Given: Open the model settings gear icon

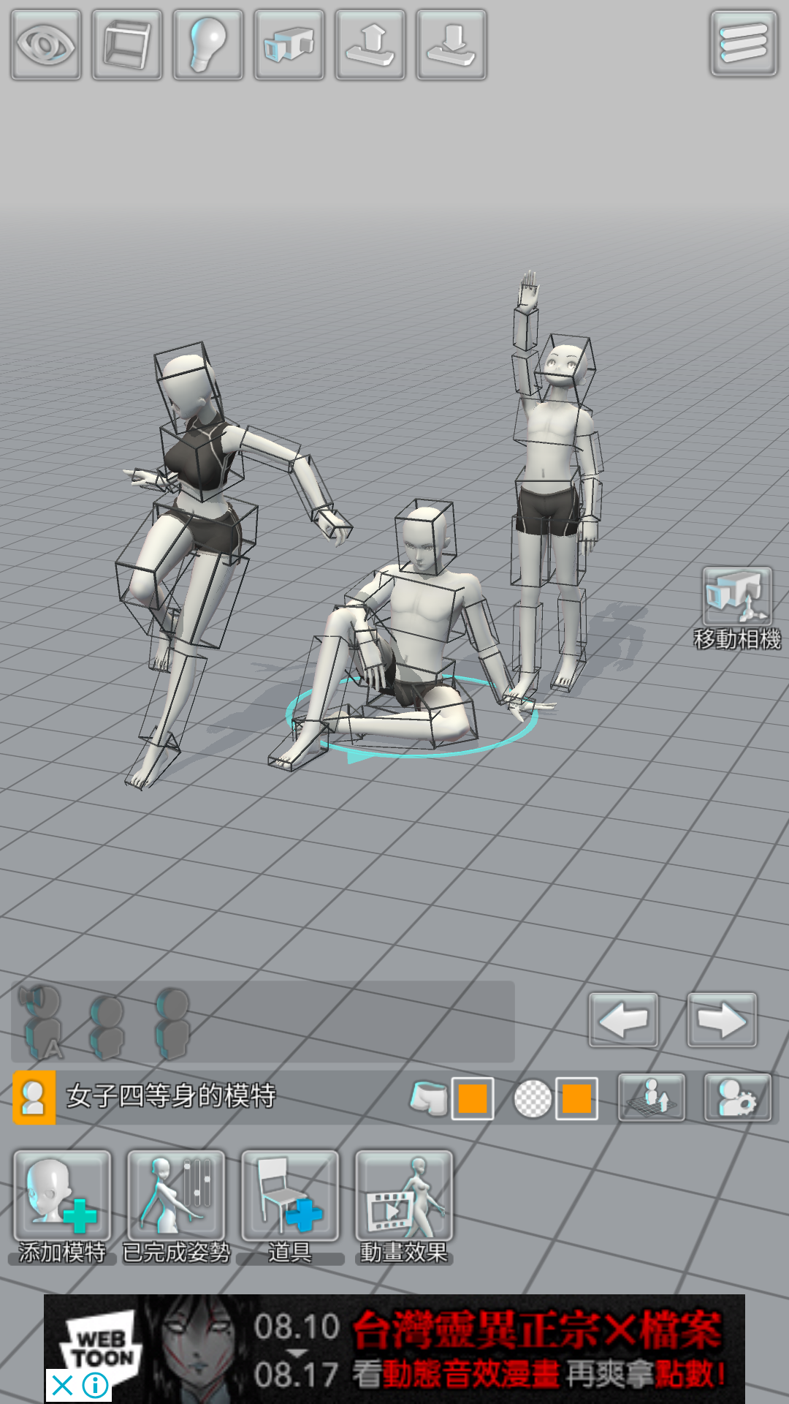Looking at the screenshot, I should 738,1097.
